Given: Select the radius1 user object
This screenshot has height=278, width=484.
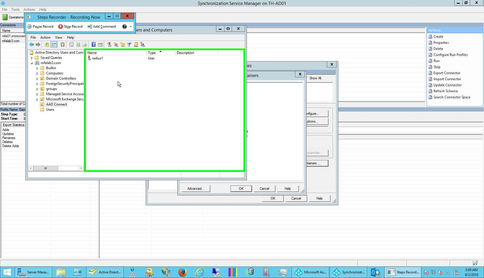Looking at the screenshot, I should (97, 58).
